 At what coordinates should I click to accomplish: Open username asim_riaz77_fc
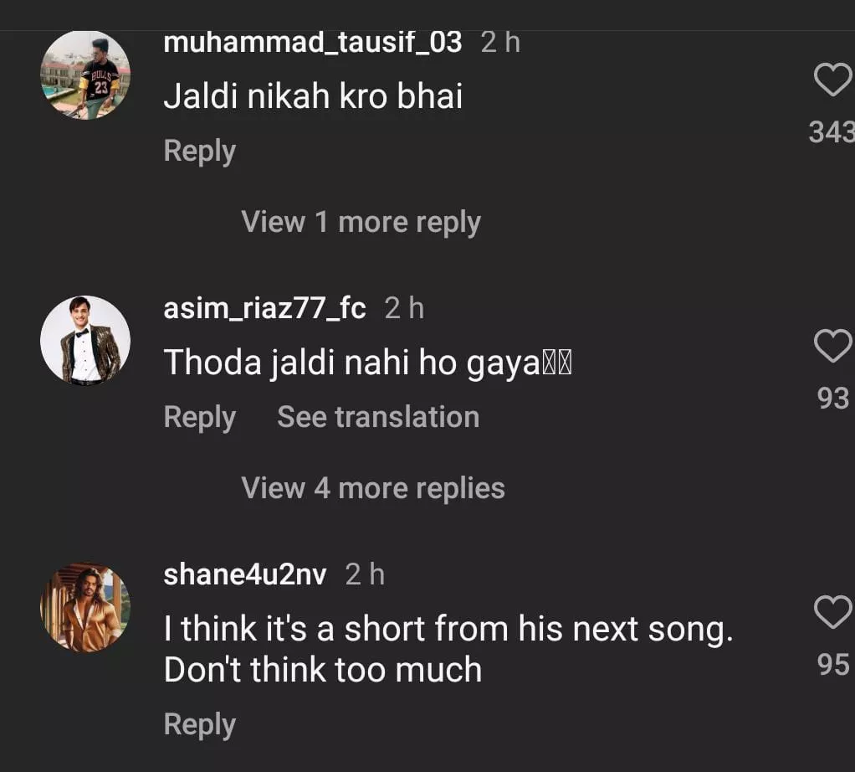[264, 308]
